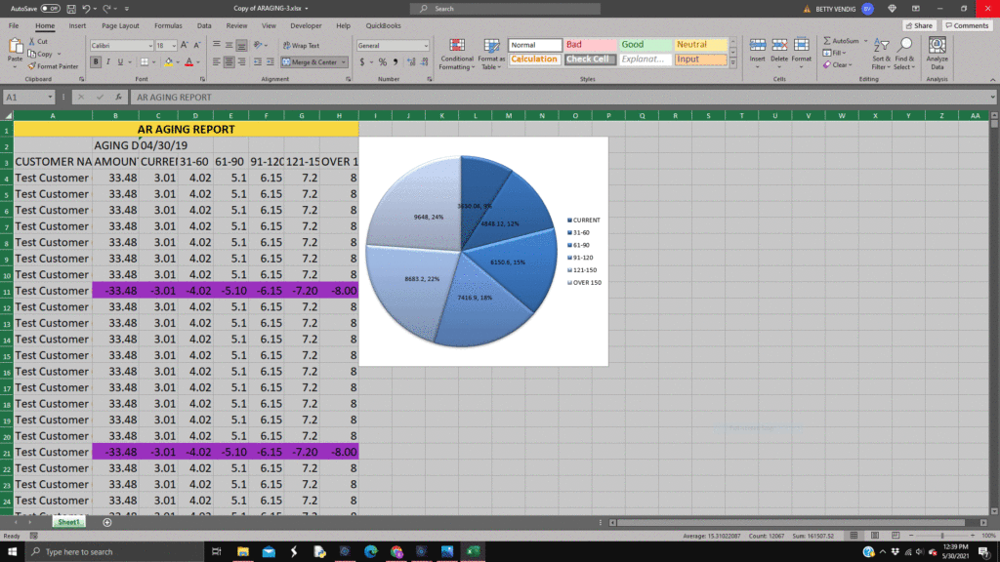
Task: Increase decimal places
Action: [x=411, y=61]
